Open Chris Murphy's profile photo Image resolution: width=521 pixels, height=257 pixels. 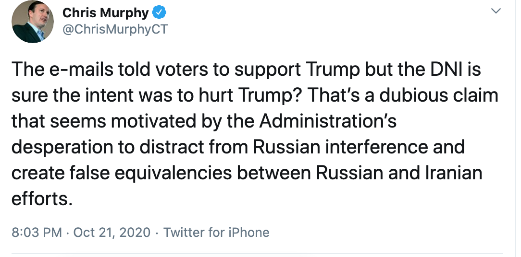click(x=32, y=22)
